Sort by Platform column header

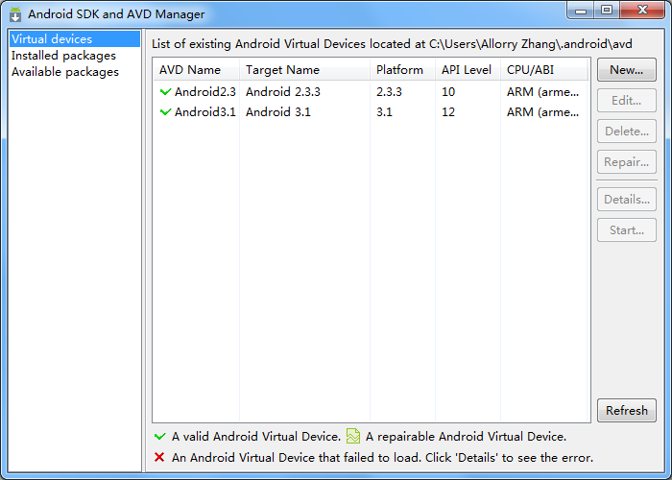click(403, 70)
